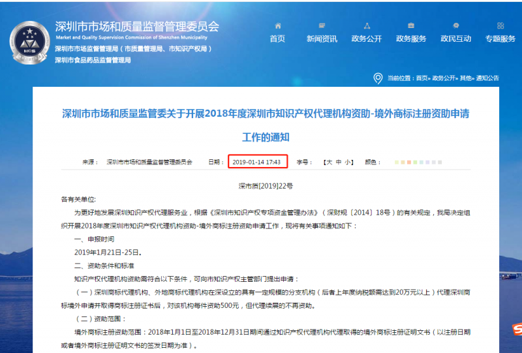Click 政务公开 in the breadcrumb path
Screen dimensions: 522x353
444,78
